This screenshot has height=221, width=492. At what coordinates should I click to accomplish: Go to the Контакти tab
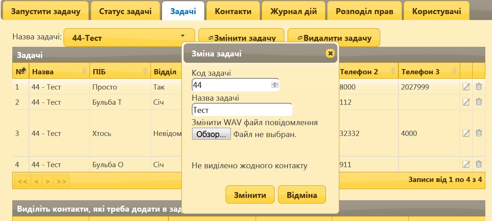tap(233, 11)
